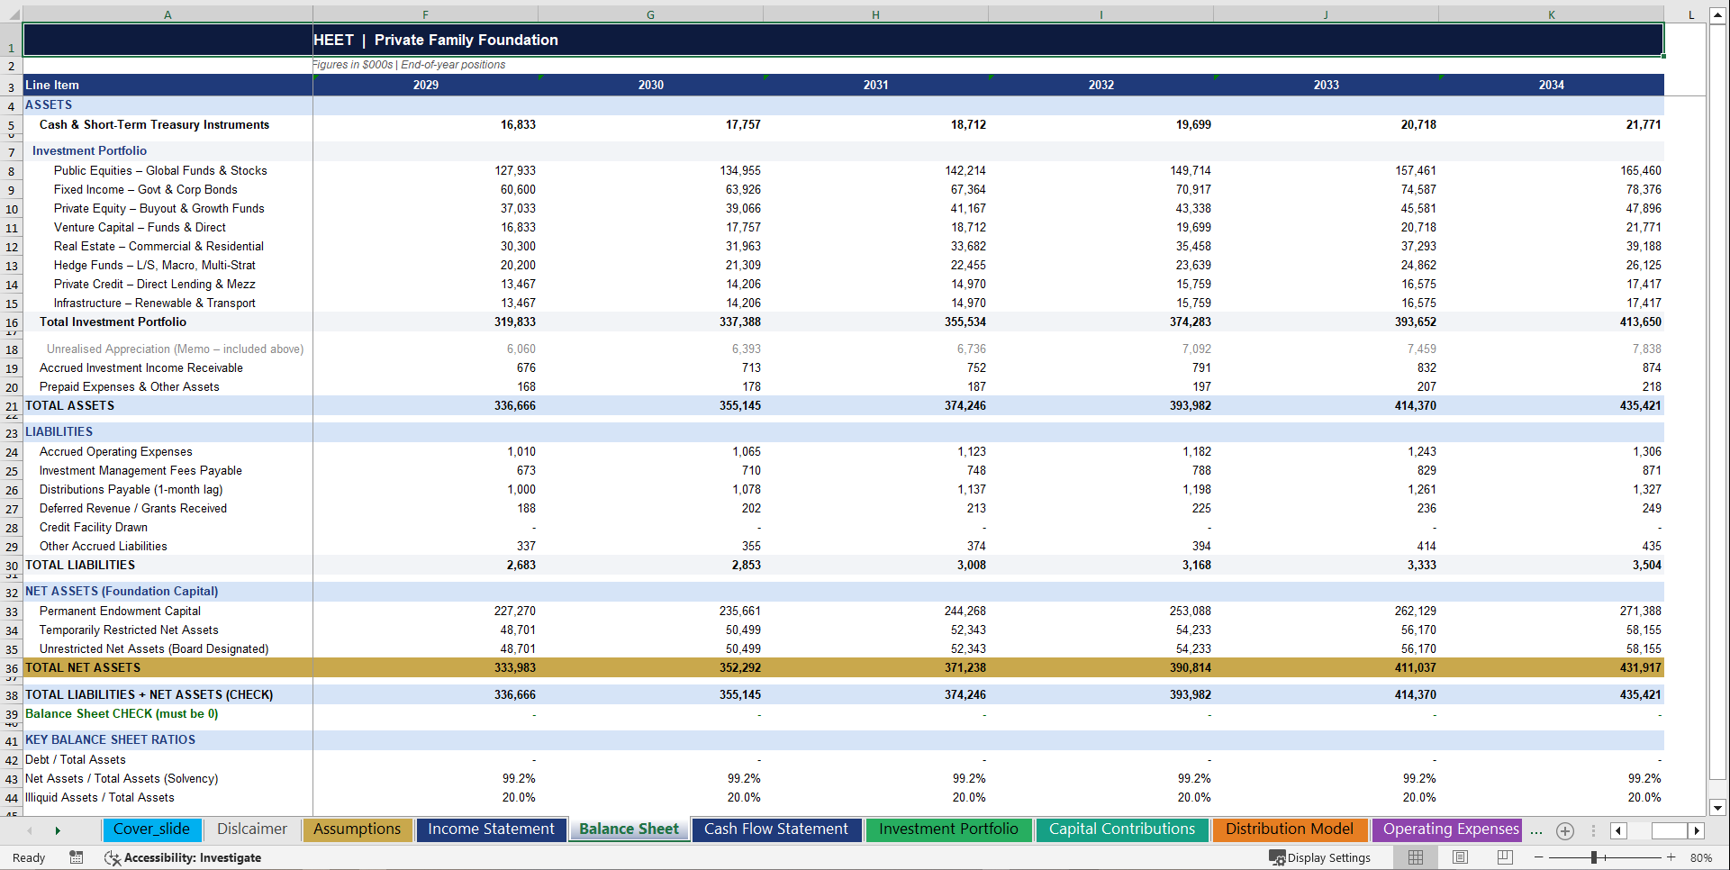This screenshot has width=1730, height=870.
Task: Switch to Page Layout view icon
Action: click(1461, 857)
